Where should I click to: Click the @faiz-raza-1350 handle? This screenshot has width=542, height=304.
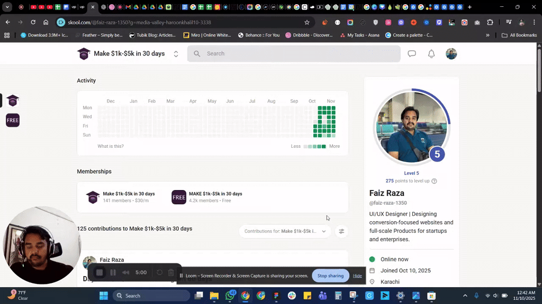[x=388, y=203]
